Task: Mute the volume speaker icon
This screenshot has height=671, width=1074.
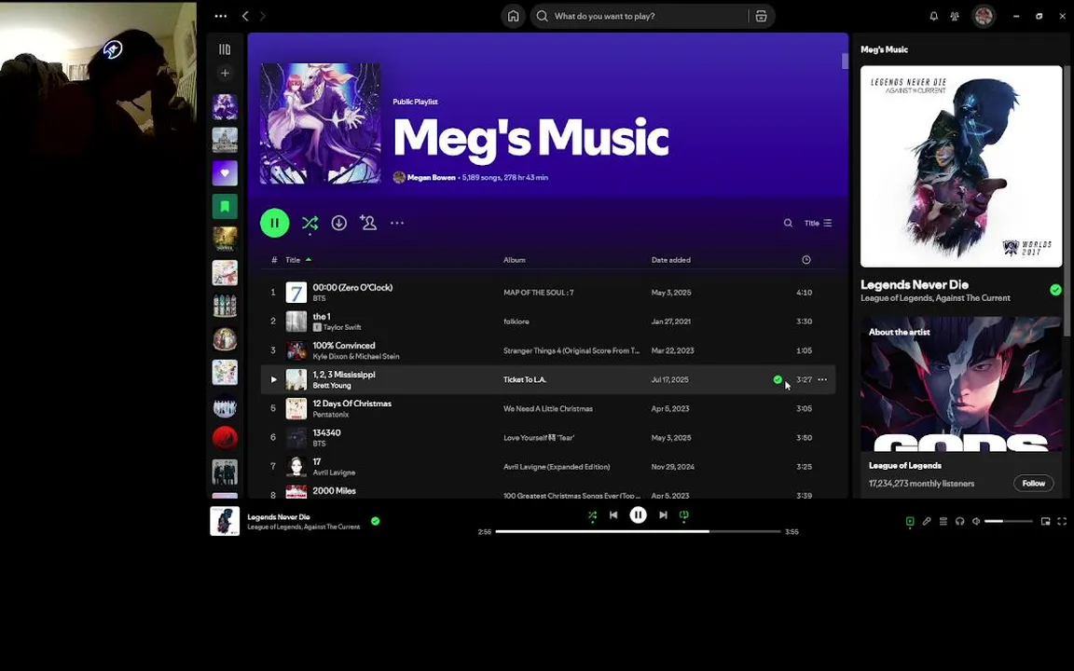Action: (x=976, y=521)
